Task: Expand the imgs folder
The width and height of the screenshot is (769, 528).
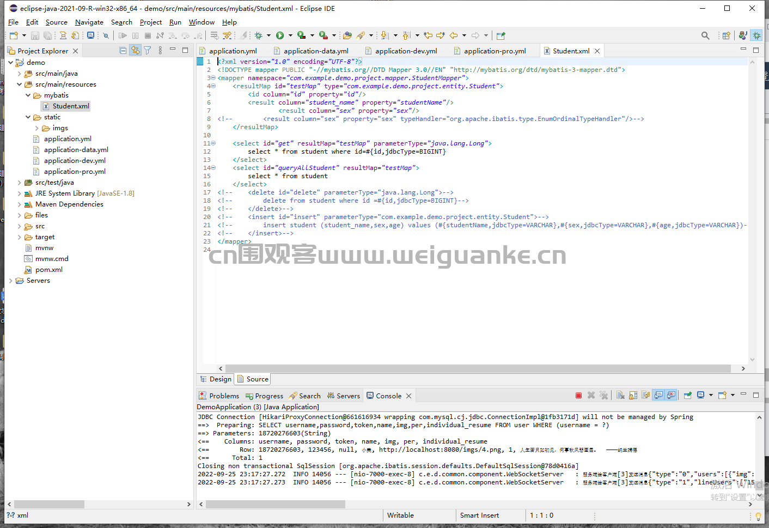Action: pyautogui.click(x=37, y=128)
